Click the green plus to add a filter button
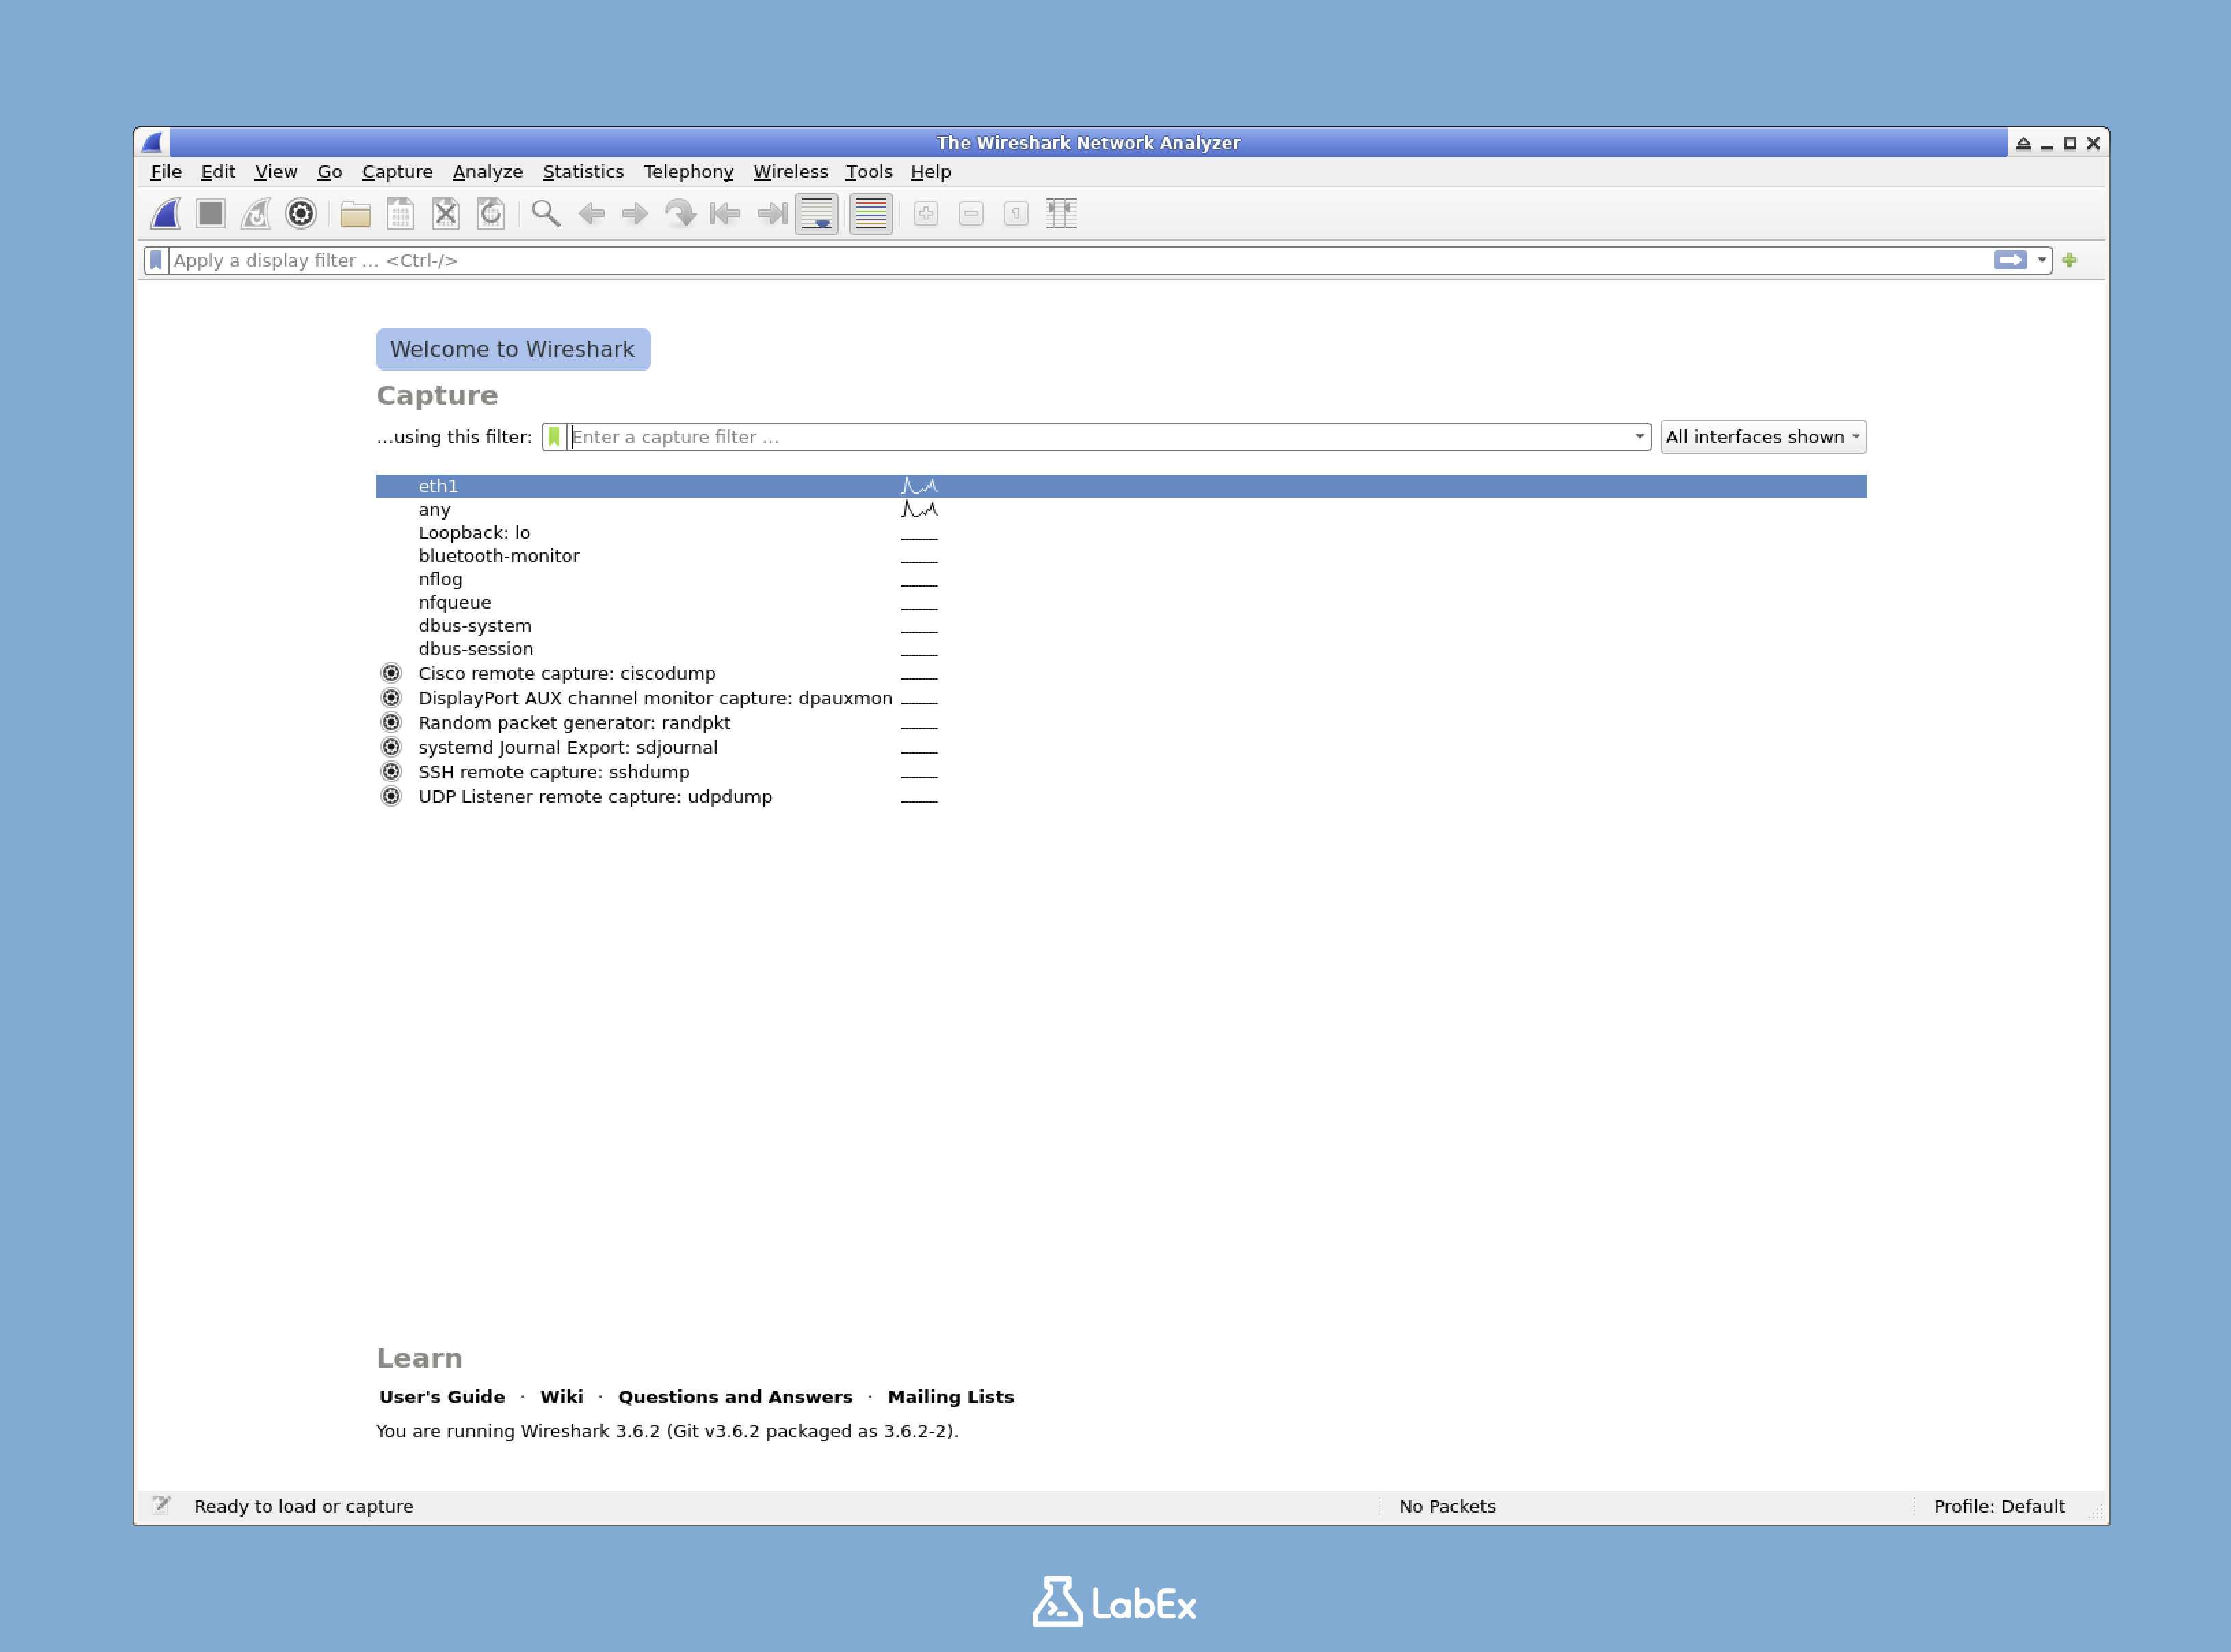The width and height of the screenshot is (2231, 1652). pyautogui.click(x=2069, y=260)
